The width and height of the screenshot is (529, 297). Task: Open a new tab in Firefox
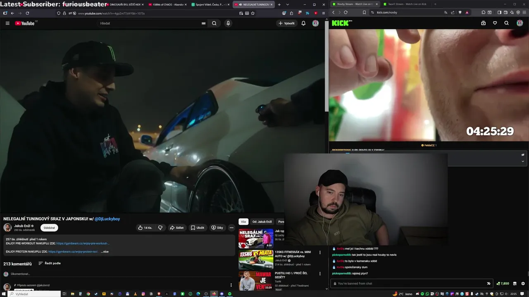coord(279,4)
